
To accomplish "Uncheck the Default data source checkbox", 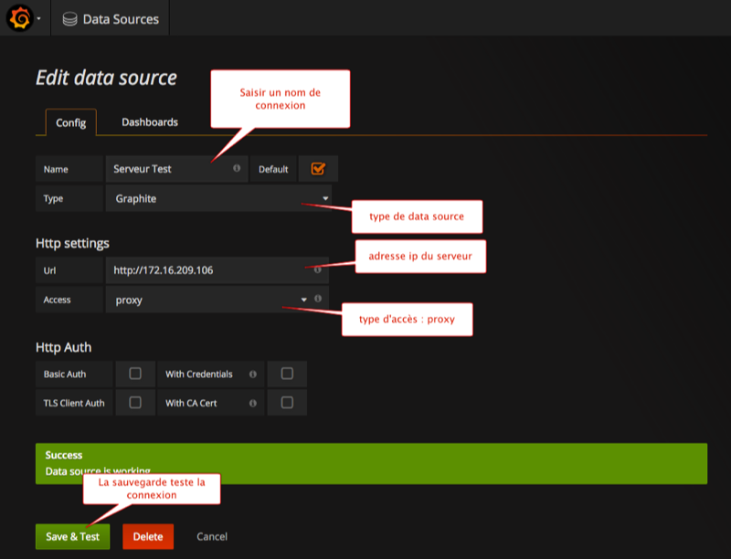I will [x=318, y=169].
